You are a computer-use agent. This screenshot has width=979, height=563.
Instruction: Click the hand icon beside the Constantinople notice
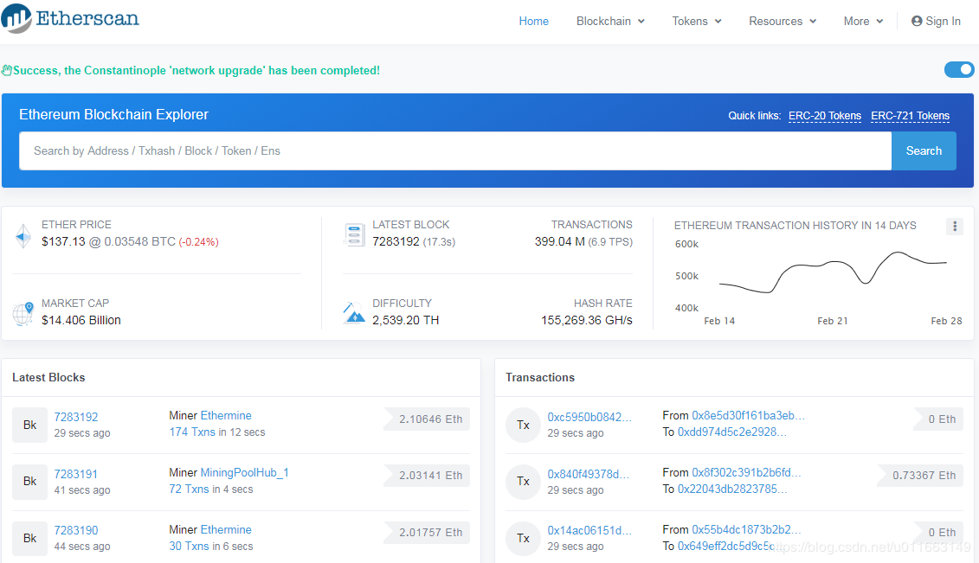(7, 70)
